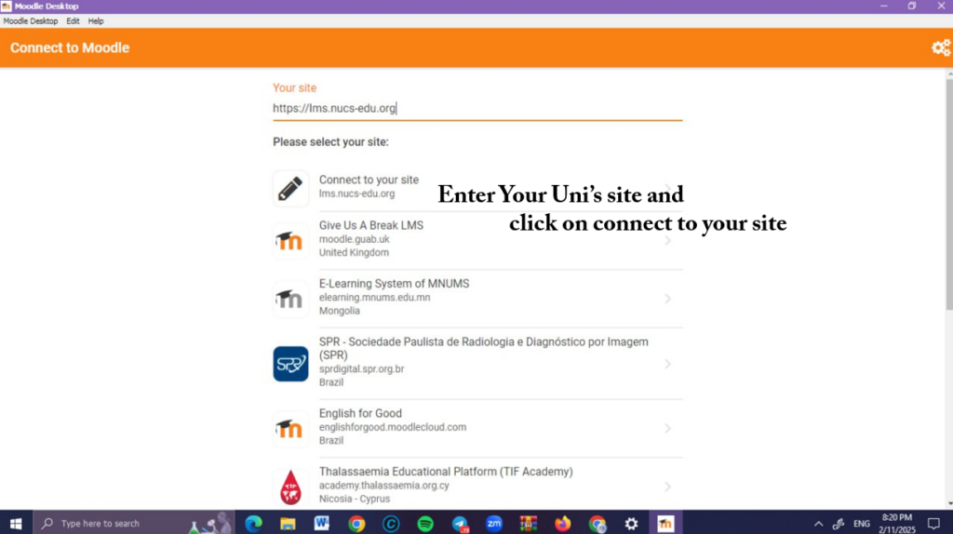The height and width of the screenshot is (534, 953).
Task: Select Connect to your site lms.nucs-edu.org
Action: click(x=477, y=188)
